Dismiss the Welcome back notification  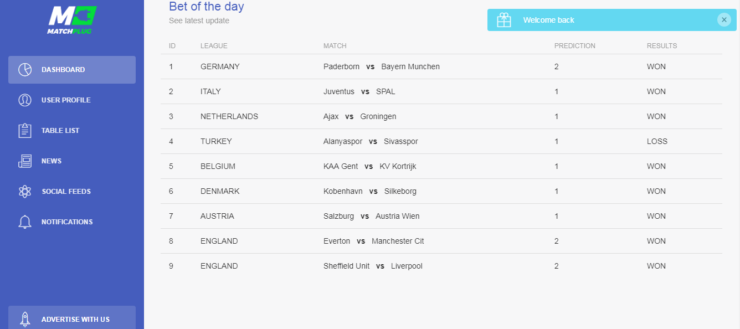pyautogui.click(x=724, y=20)
